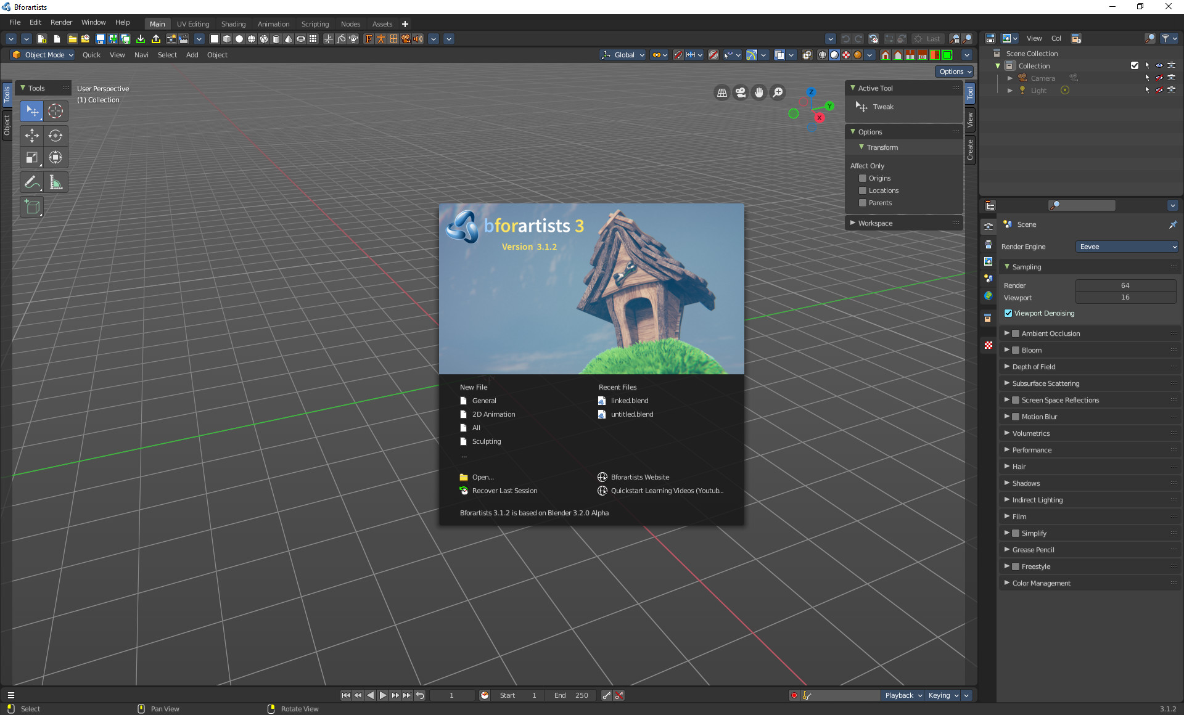Open the Render menu
Viewport: 1184px width, 715px height.
pos(61,22)
